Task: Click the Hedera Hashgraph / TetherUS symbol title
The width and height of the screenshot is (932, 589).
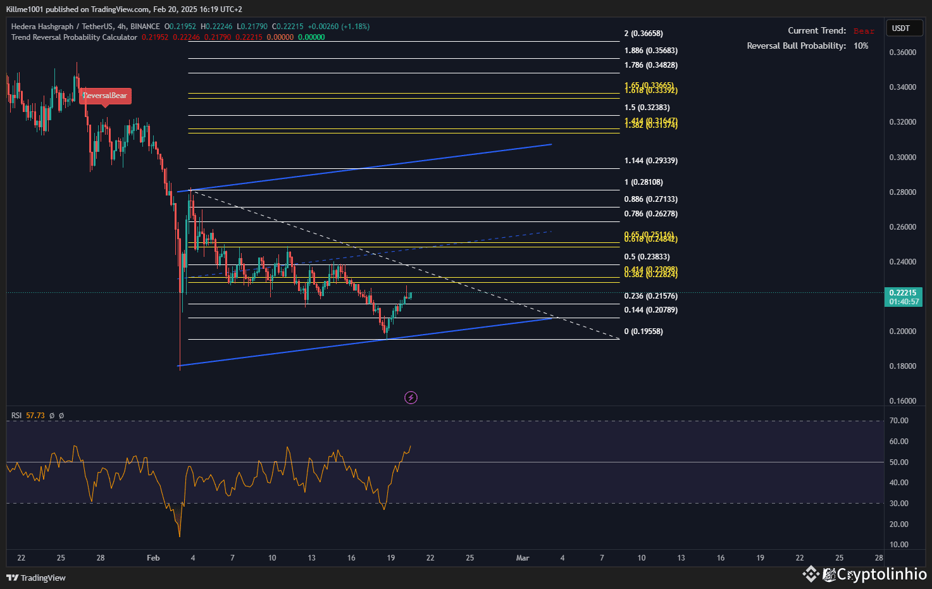Action: tap(85, 27)
